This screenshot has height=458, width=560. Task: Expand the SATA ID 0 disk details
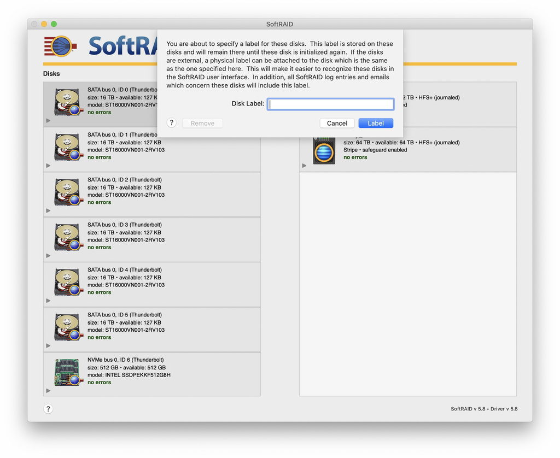click(x=48, y=121)
